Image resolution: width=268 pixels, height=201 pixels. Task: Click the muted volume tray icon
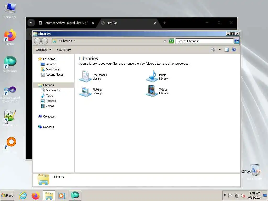243,195
